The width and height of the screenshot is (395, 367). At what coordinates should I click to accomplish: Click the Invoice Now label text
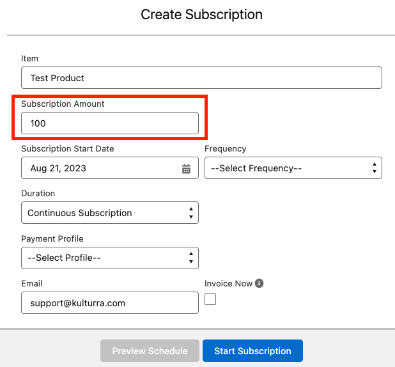click(228, 283)
